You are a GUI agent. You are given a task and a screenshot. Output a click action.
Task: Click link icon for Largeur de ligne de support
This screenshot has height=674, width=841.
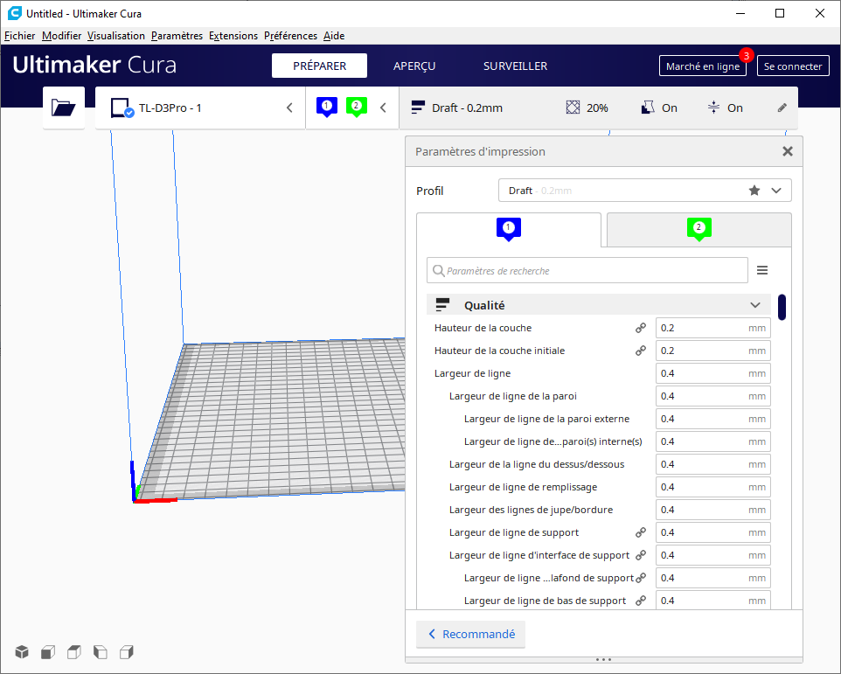[x=641, y=532]
